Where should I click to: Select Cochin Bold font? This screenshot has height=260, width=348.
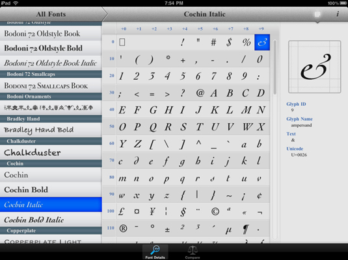pyautogui.click(x=51, y=189)
